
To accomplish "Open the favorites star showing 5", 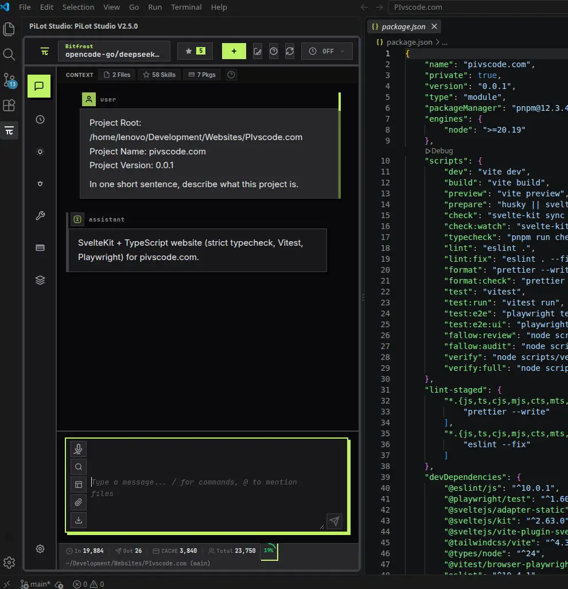I will 195,51.
